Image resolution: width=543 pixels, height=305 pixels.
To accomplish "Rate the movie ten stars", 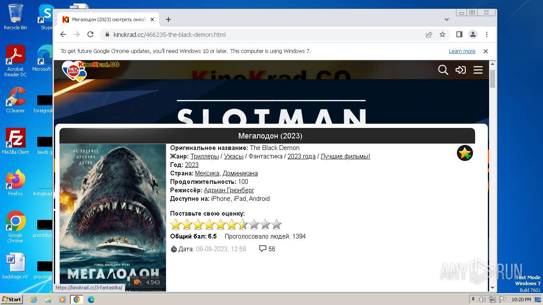I will pyautogui.click(x=276, y=225).
